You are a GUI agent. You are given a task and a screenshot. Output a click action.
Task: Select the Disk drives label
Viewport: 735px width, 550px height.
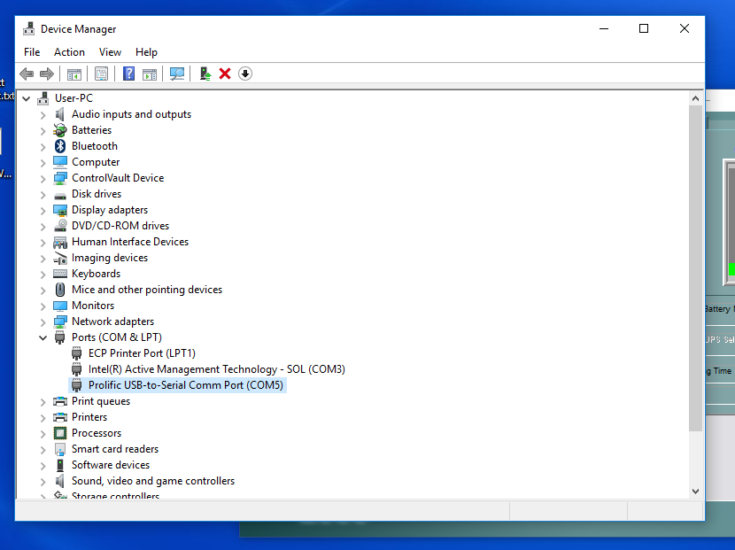(97, 194)
